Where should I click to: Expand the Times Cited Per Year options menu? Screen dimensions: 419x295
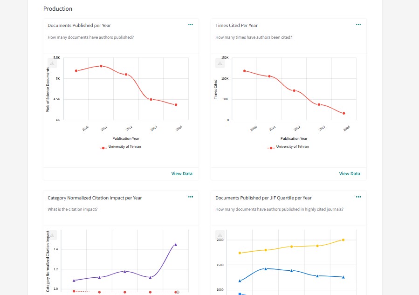tap(358, 25)
